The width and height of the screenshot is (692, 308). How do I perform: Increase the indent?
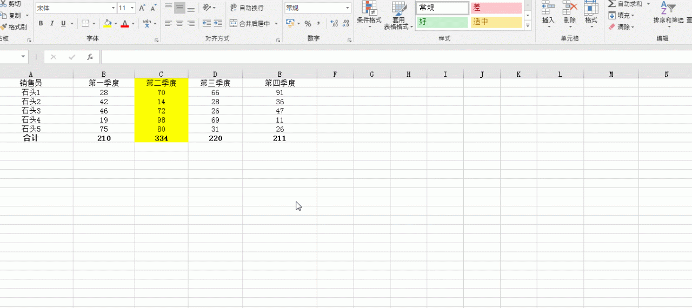point(218,23)
